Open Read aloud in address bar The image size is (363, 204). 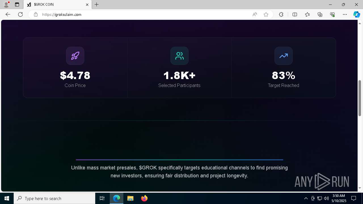[x=255, y=14]
